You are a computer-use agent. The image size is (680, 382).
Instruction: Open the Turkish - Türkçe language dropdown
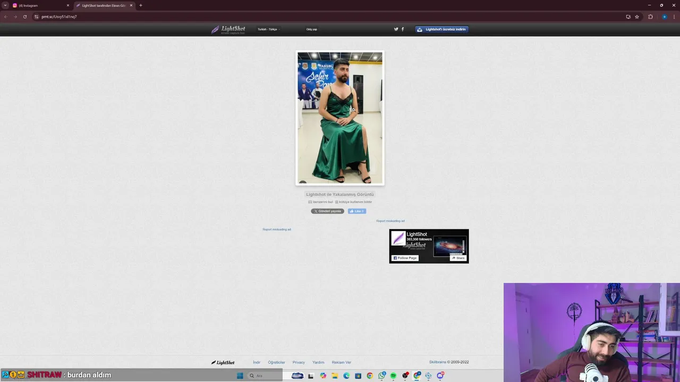click(268, 29)
